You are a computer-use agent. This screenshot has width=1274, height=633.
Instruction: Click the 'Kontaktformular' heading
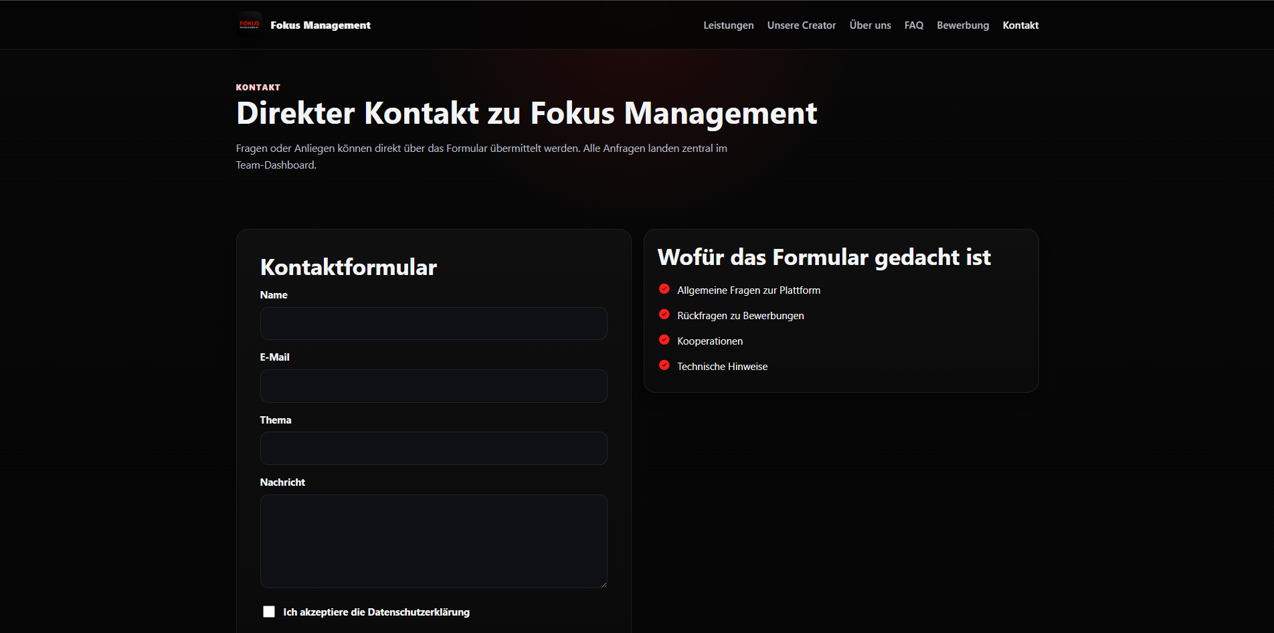(348, 267)
